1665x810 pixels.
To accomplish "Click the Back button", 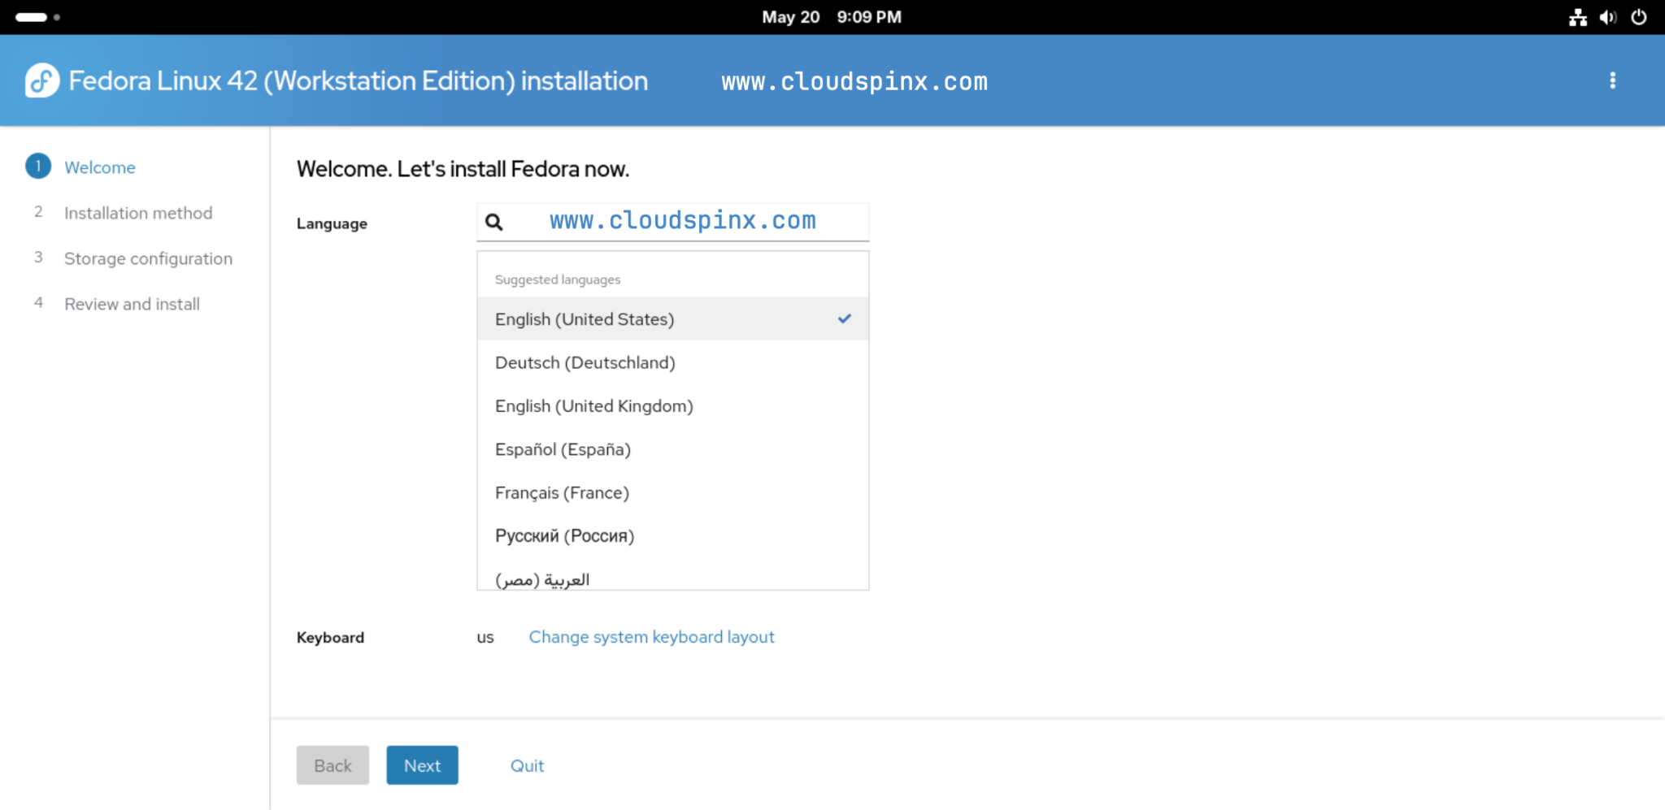I will click(333, 765).
